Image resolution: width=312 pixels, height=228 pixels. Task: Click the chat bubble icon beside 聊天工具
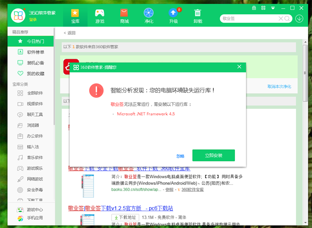(x=20, y=115)
